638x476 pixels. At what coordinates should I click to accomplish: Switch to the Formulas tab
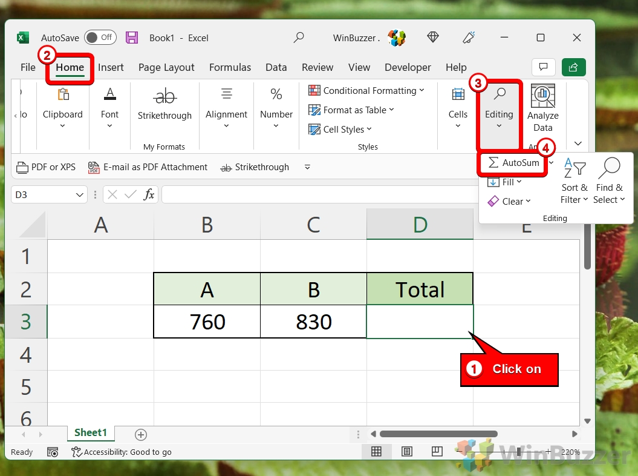[x=230, y=67]
